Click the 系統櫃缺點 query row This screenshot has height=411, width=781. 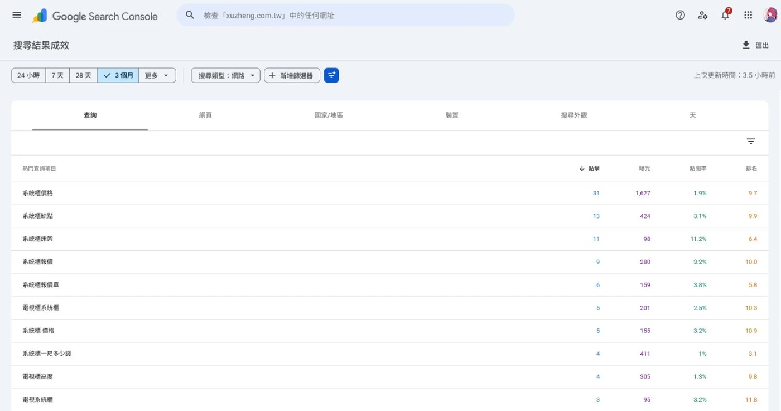tap(389, 216)
